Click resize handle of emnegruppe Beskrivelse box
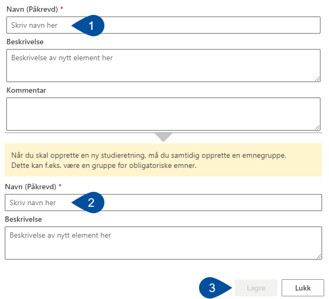 319,256
